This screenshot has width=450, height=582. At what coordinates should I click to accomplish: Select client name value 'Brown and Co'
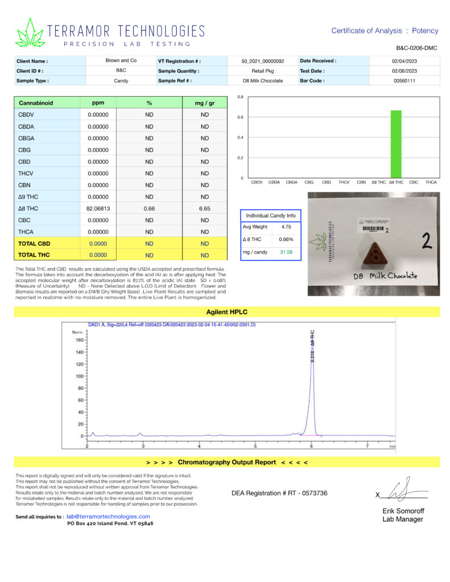tap(121, 60)
